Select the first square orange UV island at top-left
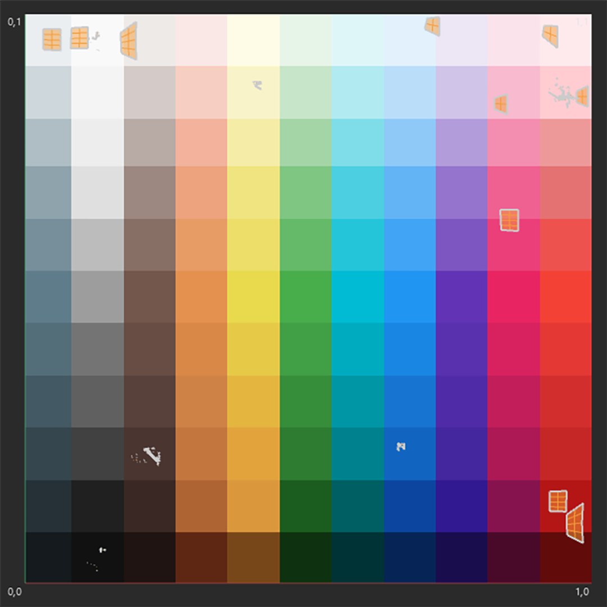Viewport: 607px width, 607px height. click(52, 39)
